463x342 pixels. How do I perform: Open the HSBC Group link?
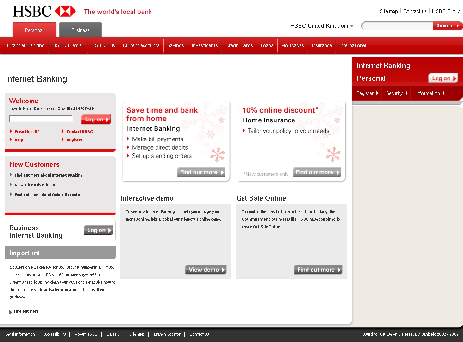click(446, 11)
